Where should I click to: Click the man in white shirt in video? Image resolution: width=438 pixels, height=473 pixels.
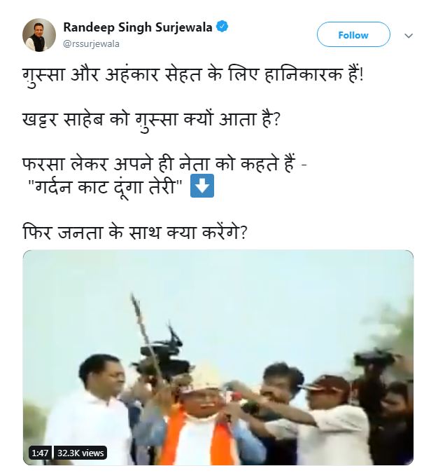96,413
